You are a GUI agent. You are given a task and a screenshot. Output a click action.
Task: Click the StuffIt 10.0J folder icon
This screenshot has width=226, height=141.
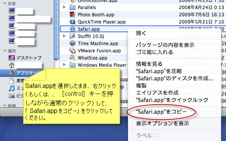[x=73, y=36]
